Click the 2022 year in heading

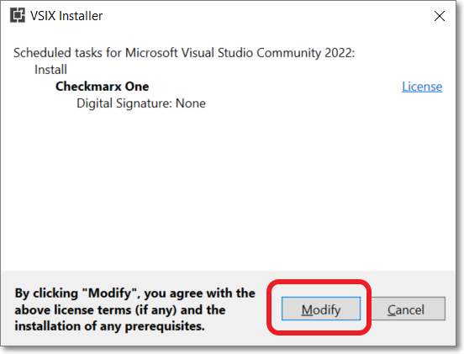pyautogui.click(x=340, y=53)
